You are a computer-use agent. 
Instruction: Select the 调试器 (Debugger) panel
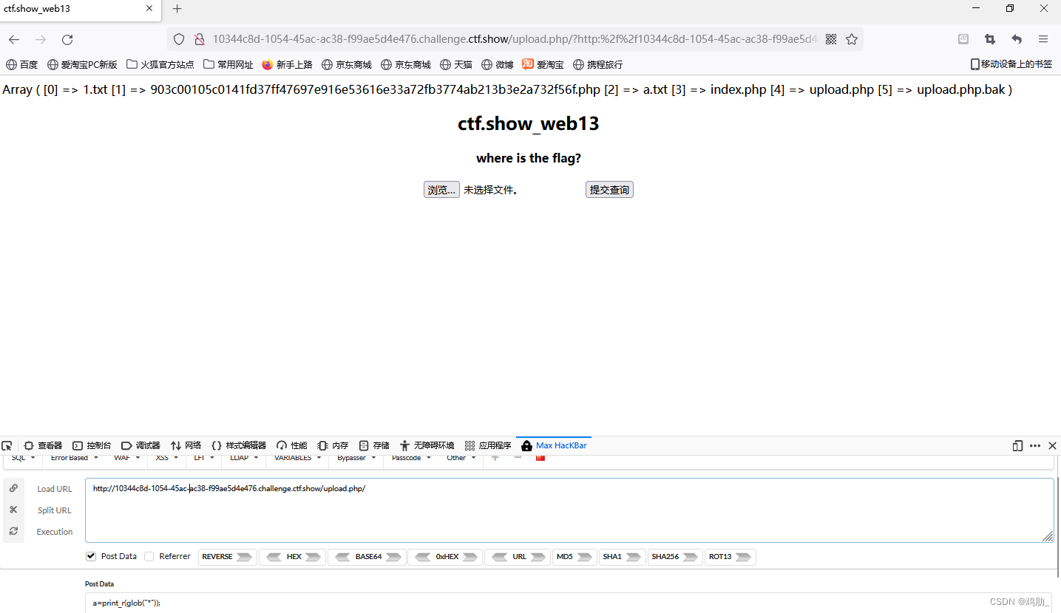click(140, 445)
